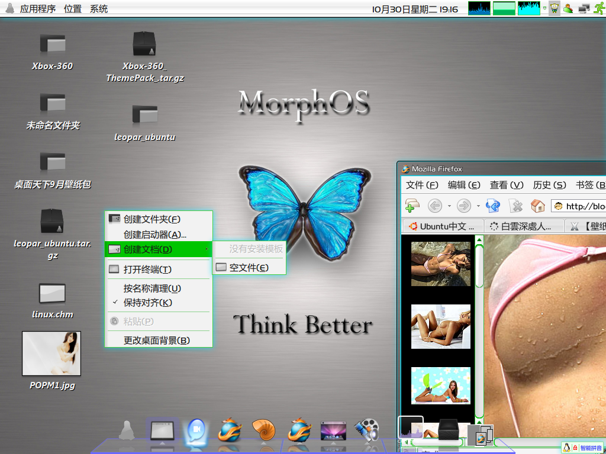Click the cartoon character tray icon
The width and height of the screenshot is (606, 454).
point(555,8)
